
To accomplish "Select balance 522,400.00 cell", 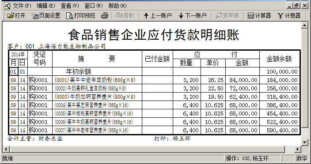I will pyautogui.click(x=280, y=122).
